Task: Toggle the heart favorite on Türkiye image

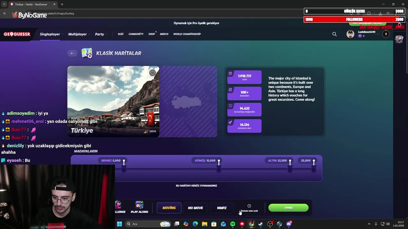Action: (152, 73)
